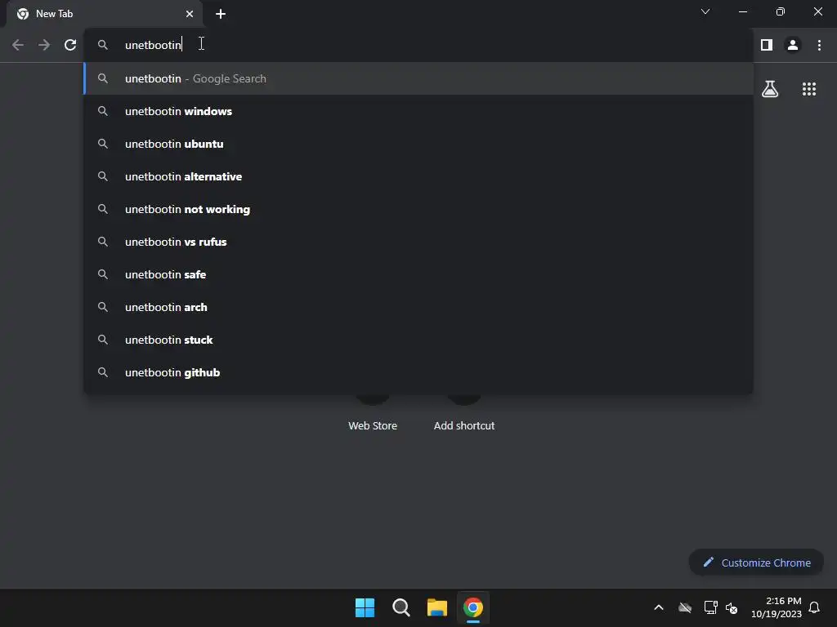837x627 pixels.
Task: Open the notifications bell icon
Action: pos(814,607)
